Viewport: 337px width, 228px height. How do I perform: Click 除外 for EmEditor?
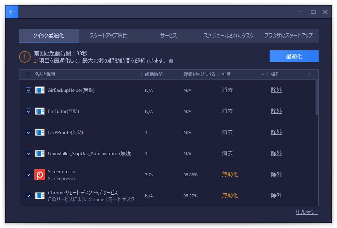pos(276,111)
